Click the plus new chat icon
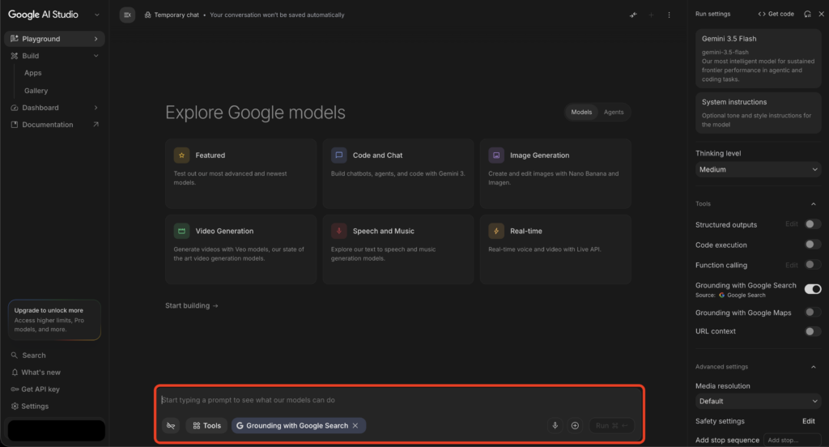Viewport: 829px width, 447px height. pyautogui.click(x=652, y=15)
